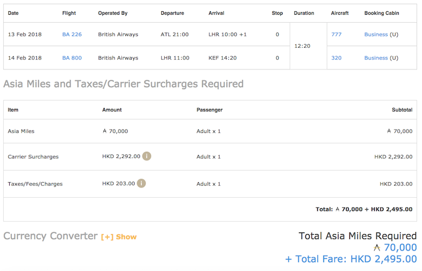Click the Booking Cabin column header
This screenshot has width=422, height=271.
coord(382,13)
